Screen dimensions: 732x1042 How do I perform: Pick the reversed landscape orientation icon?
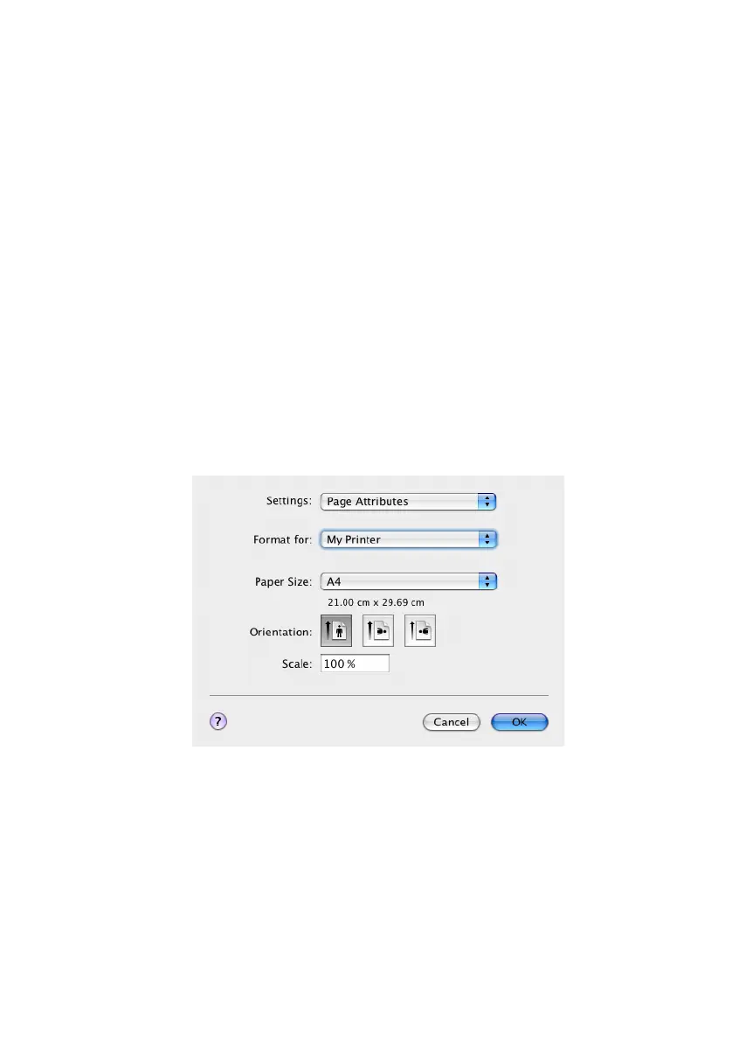point(420,630)
